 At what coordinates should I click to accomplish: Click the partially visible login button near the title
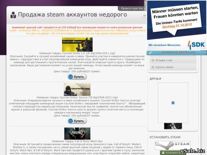(144, 16)
